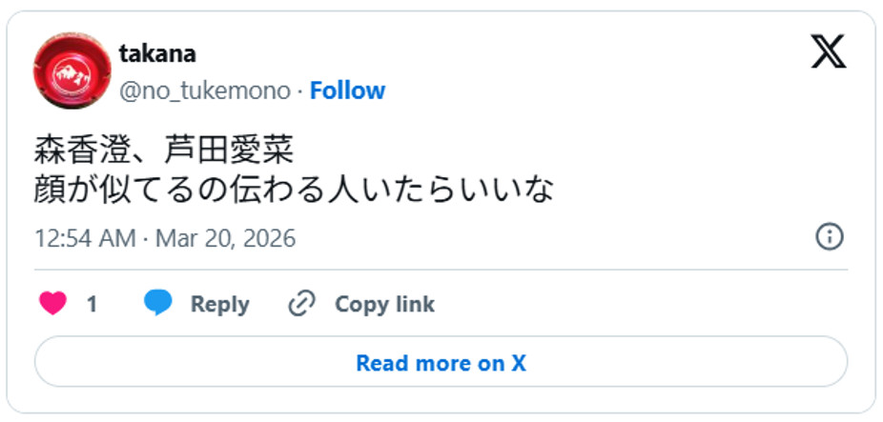Screen dimensions: 883x422
Task: Follow the takana account
Action: [x=347, y=90]
